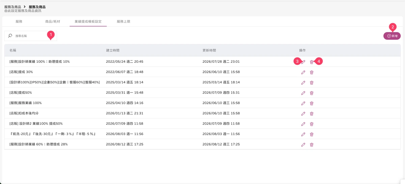The image size is (405, 184).
Task: Click created time 2026/01/13 週二 21:31
Action: pyautogui.click(x=125, y=113)
